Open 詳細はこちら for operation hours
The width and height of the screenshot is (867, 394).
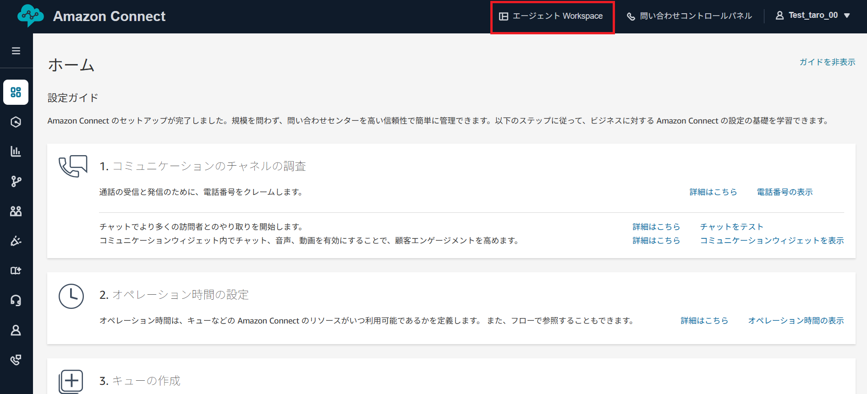(x=704, y=321)
